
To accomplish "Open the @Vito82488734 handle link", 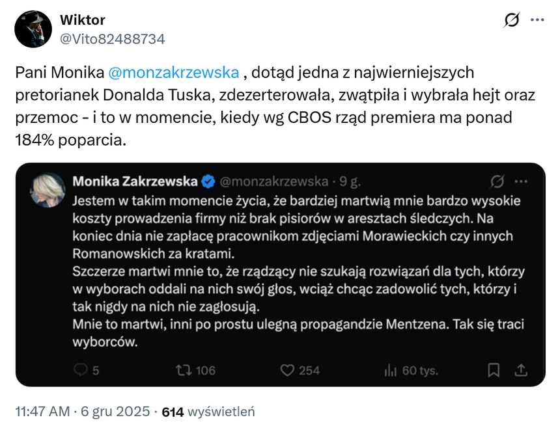I will (113, 39).
